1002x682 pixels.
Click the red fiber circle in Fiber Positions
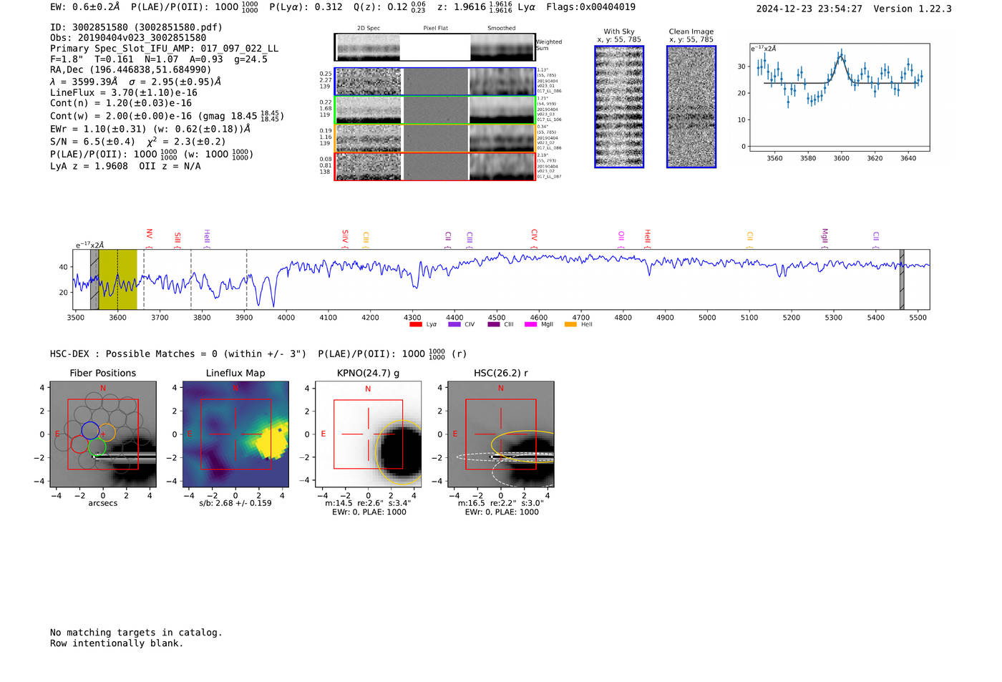coord(80,444)
